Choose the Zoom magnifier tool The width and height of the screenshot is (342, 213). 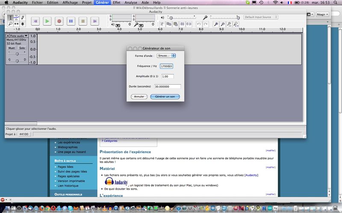point(10,24)
